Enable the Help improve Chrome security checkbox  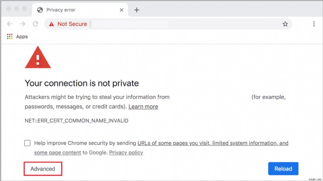click(x=27, y=143)
